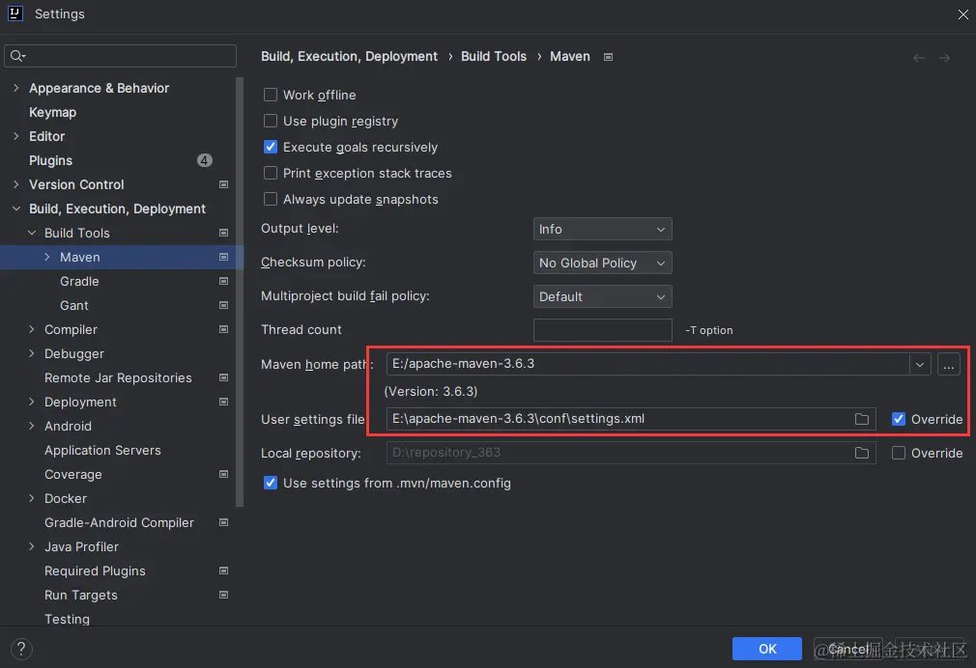The height and width of the screenshot is (668, 976).
Task: Enable Always update snapshots
Action: coord(271,199)
